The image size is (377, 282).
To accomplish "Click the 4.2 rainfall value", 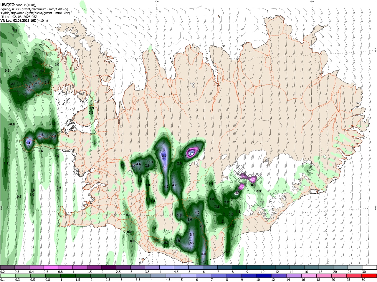I will click(x=166, y=187).
